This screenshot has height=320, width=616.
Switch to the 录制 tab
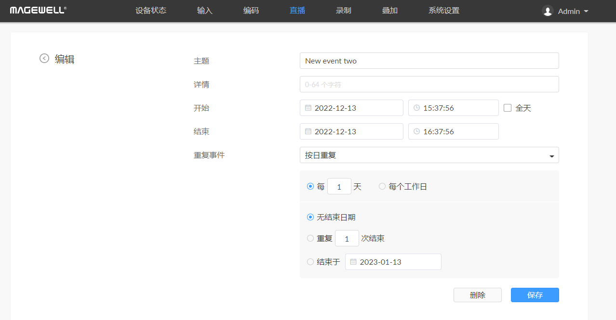(344, 11)
